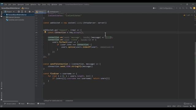
Task: Open the File menu
Action: coord(6,5)
